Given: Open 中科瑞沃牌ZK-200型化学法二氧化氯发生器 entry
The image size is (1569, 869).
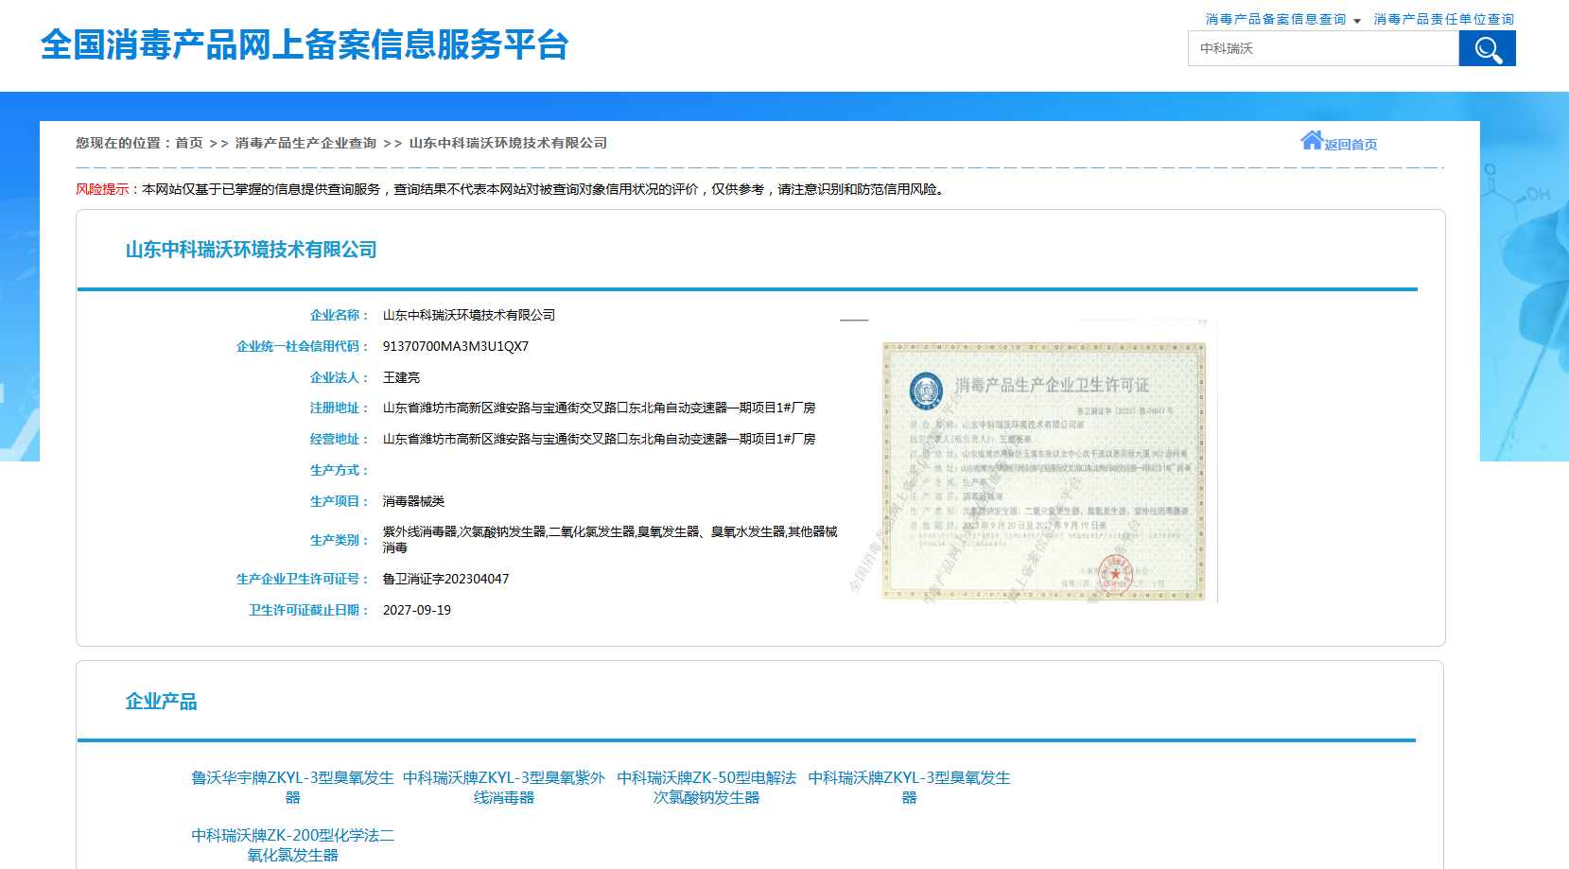Looking at the screenshot, I should pos(291,845).
